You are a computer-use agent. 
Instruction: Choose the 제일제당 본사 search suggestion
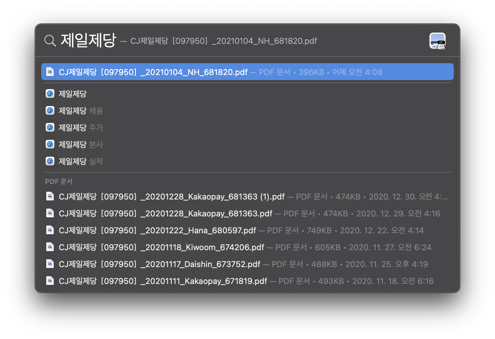click(x=247, y=144)
